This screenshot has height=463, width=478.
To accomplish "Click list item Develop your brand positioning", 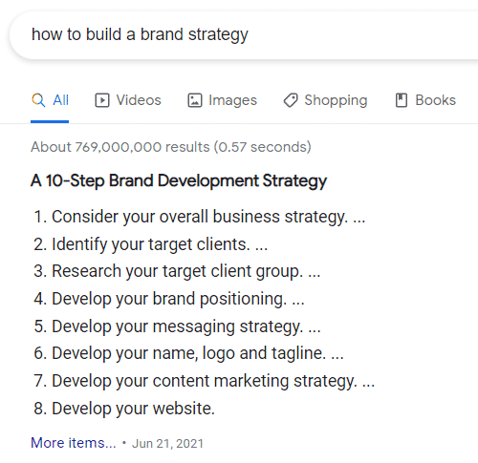I will tap(169, 299).
